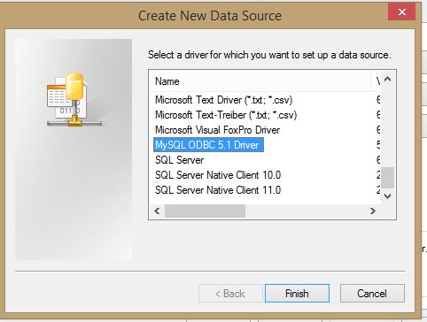Click the vertical scrollbar up arrow
This screenshot has width=427, height=322.
[x=388, y=79]
